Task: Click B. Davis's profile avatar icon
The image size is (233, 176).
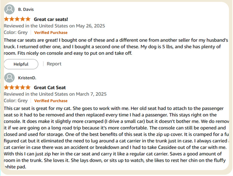Action: coord(10,10)
